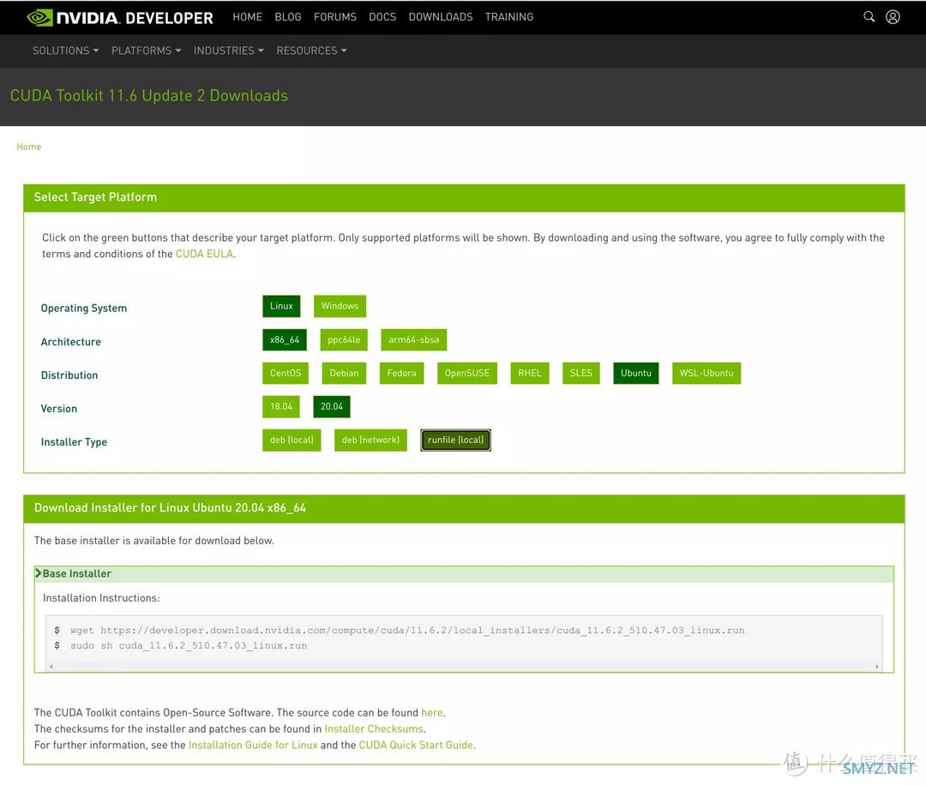
Task: Select Linux operating system
Action: (281, 306)
